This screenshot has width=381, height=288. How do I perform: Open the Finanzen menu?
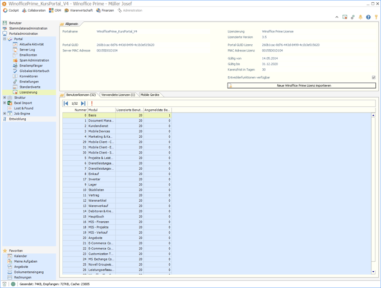(105, 11)
